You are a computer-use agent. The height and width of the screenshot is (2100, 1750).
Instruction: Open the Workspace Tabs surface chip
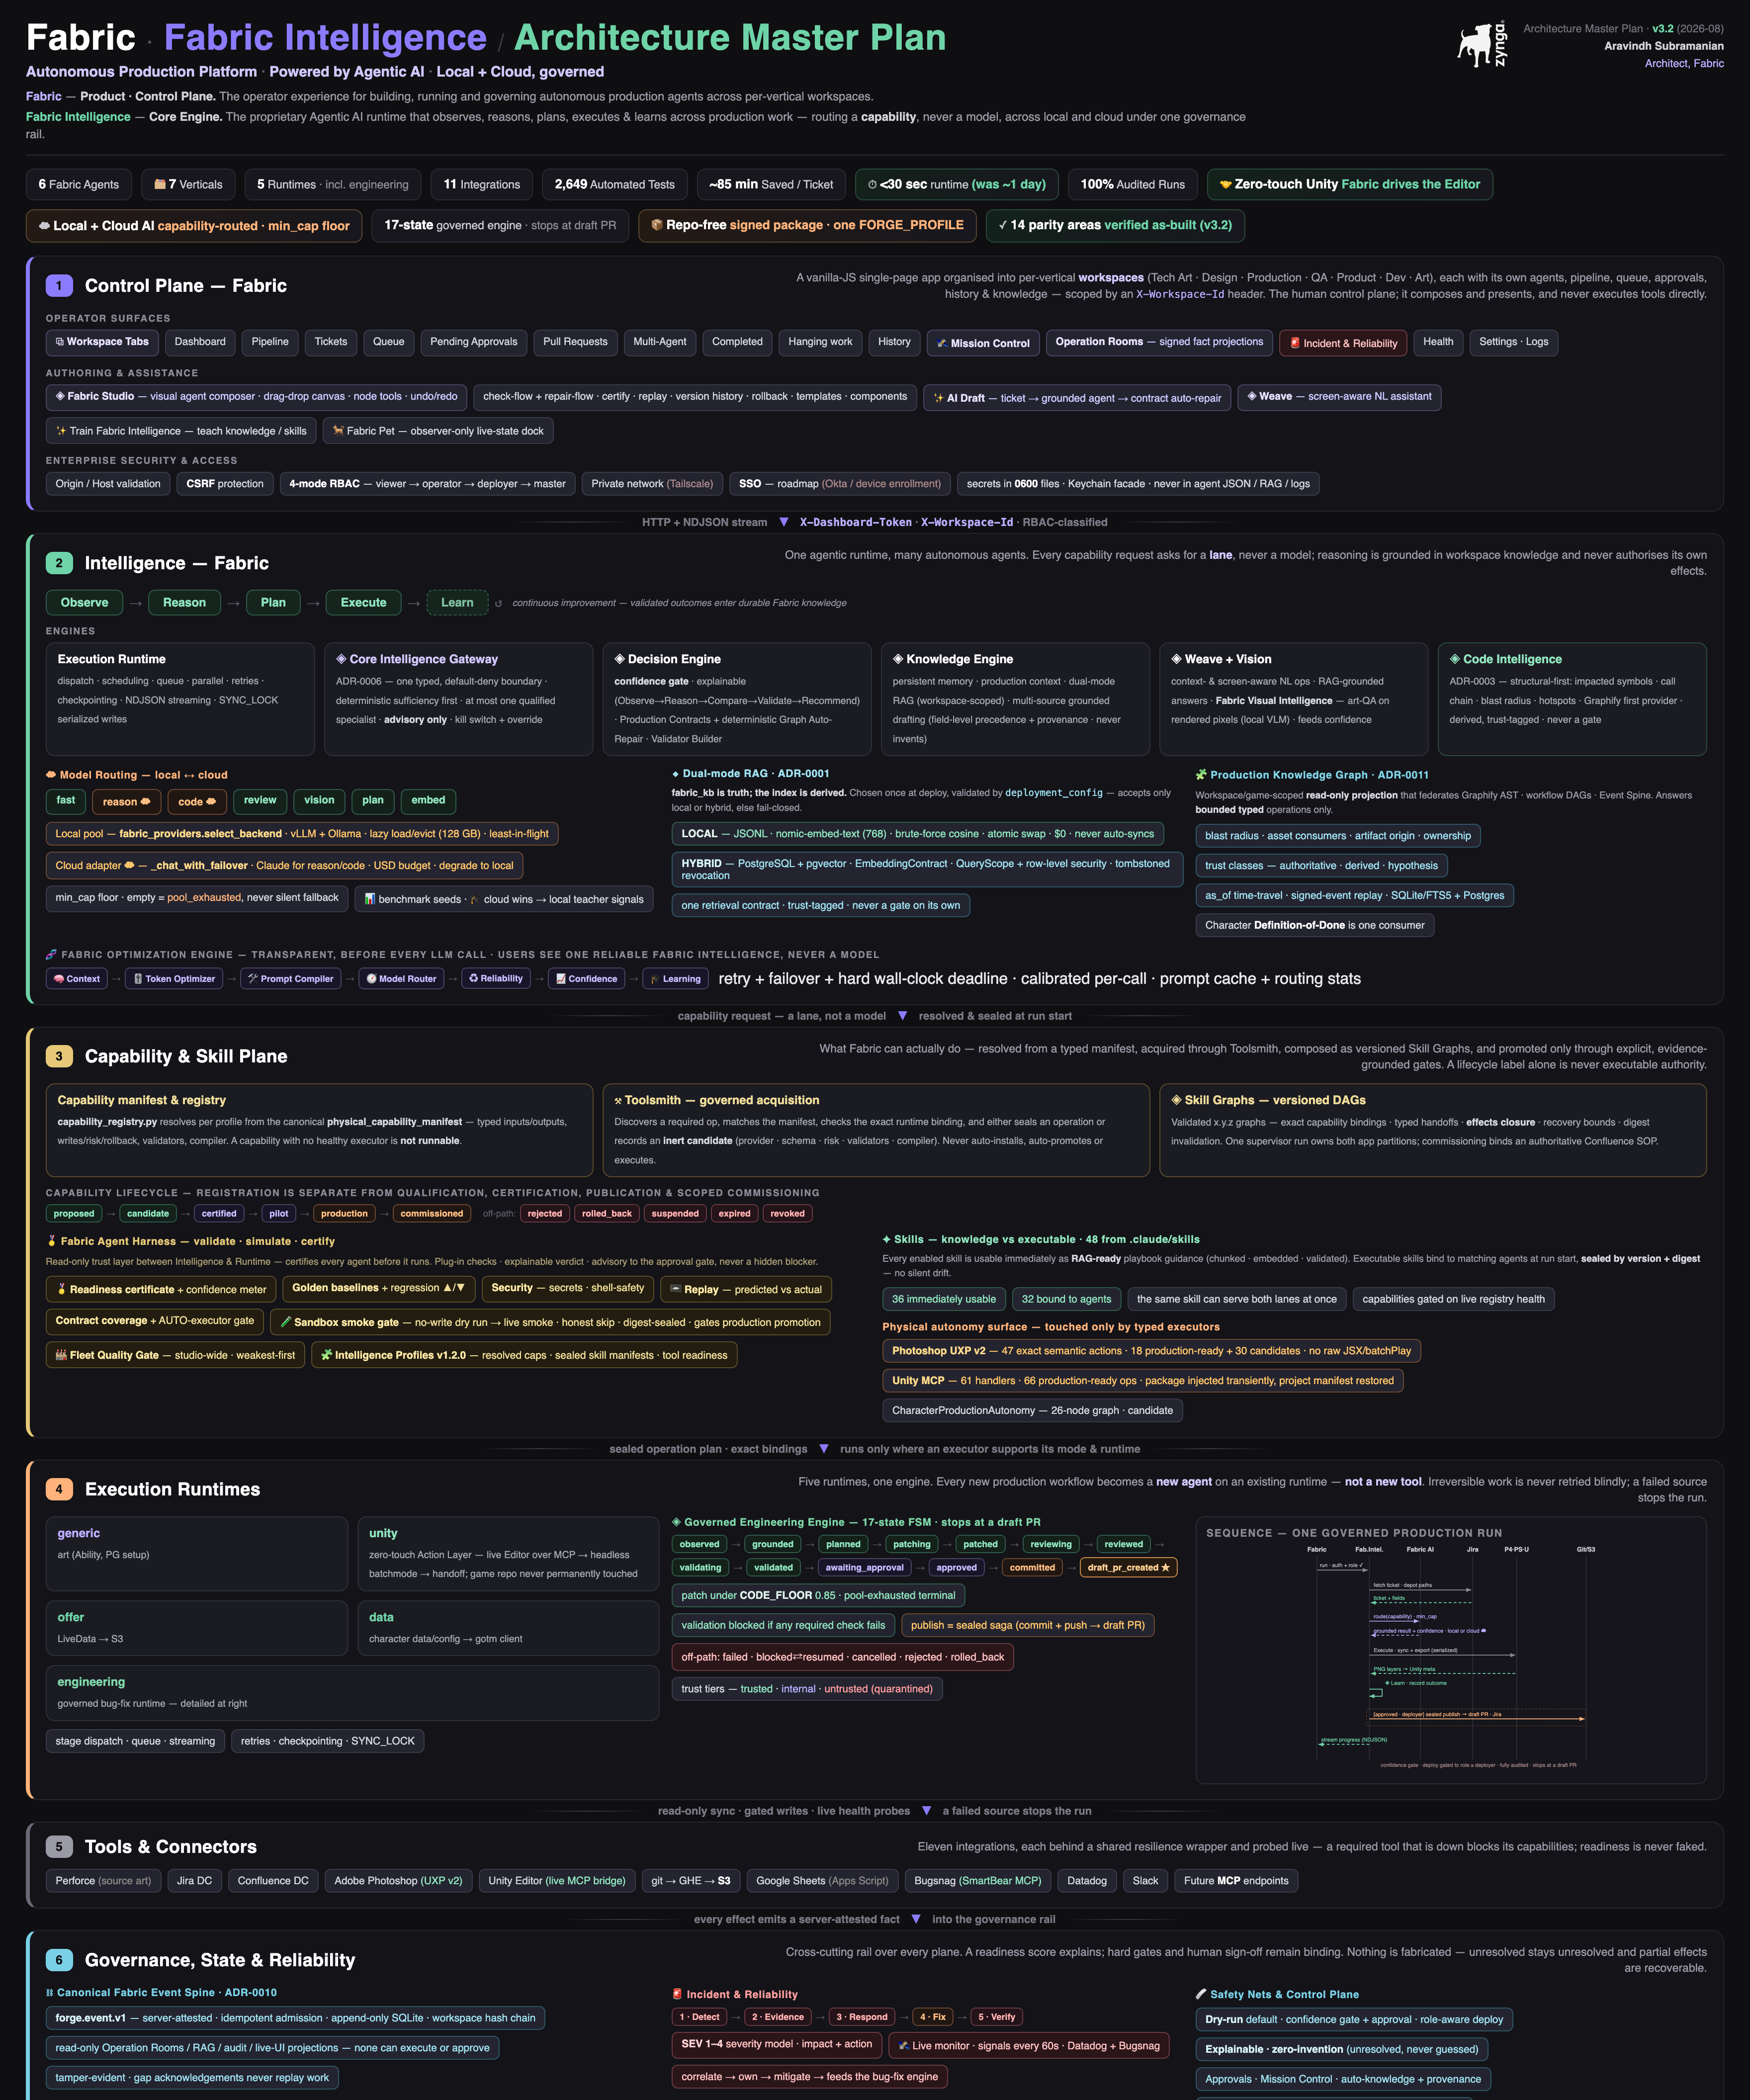click(102, 342)
